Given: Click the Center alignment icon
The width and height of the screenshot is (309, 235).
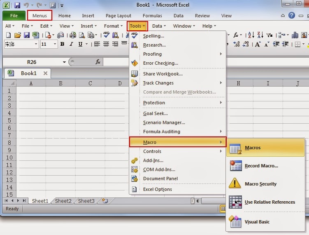Looking at the screenshot, I should pyautogui.click(x=106, y=44).
